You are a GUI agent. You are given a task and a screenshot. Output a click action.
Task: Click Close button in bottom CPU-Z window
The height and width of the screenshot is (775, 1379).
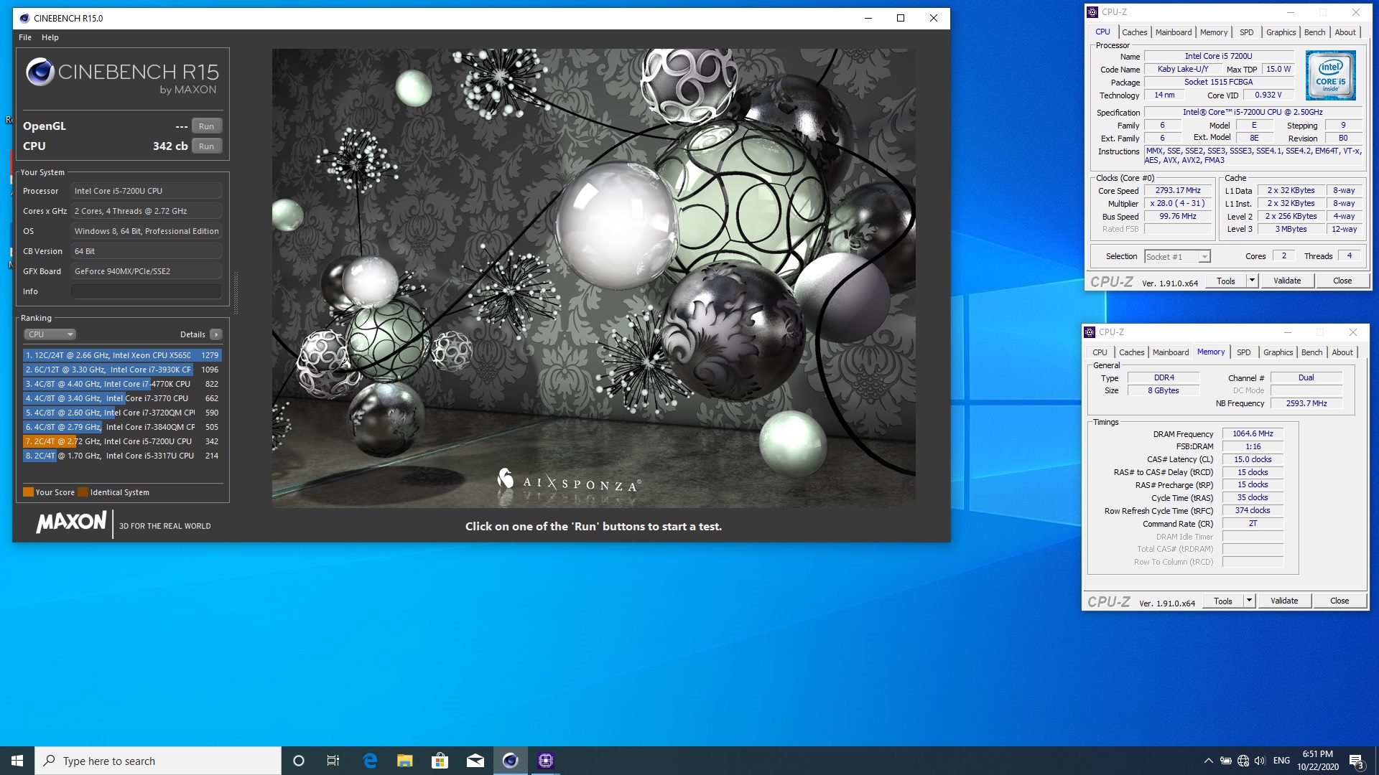[1339, 601]
